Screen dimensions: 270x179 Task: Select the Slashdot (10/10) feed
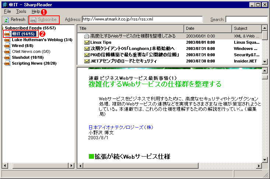pyautogui.click(x=28, y=57)
